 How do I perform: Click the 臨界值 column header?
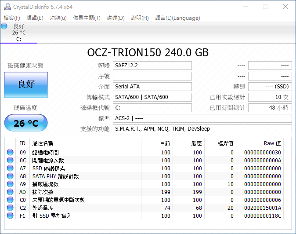pos(220,143)
